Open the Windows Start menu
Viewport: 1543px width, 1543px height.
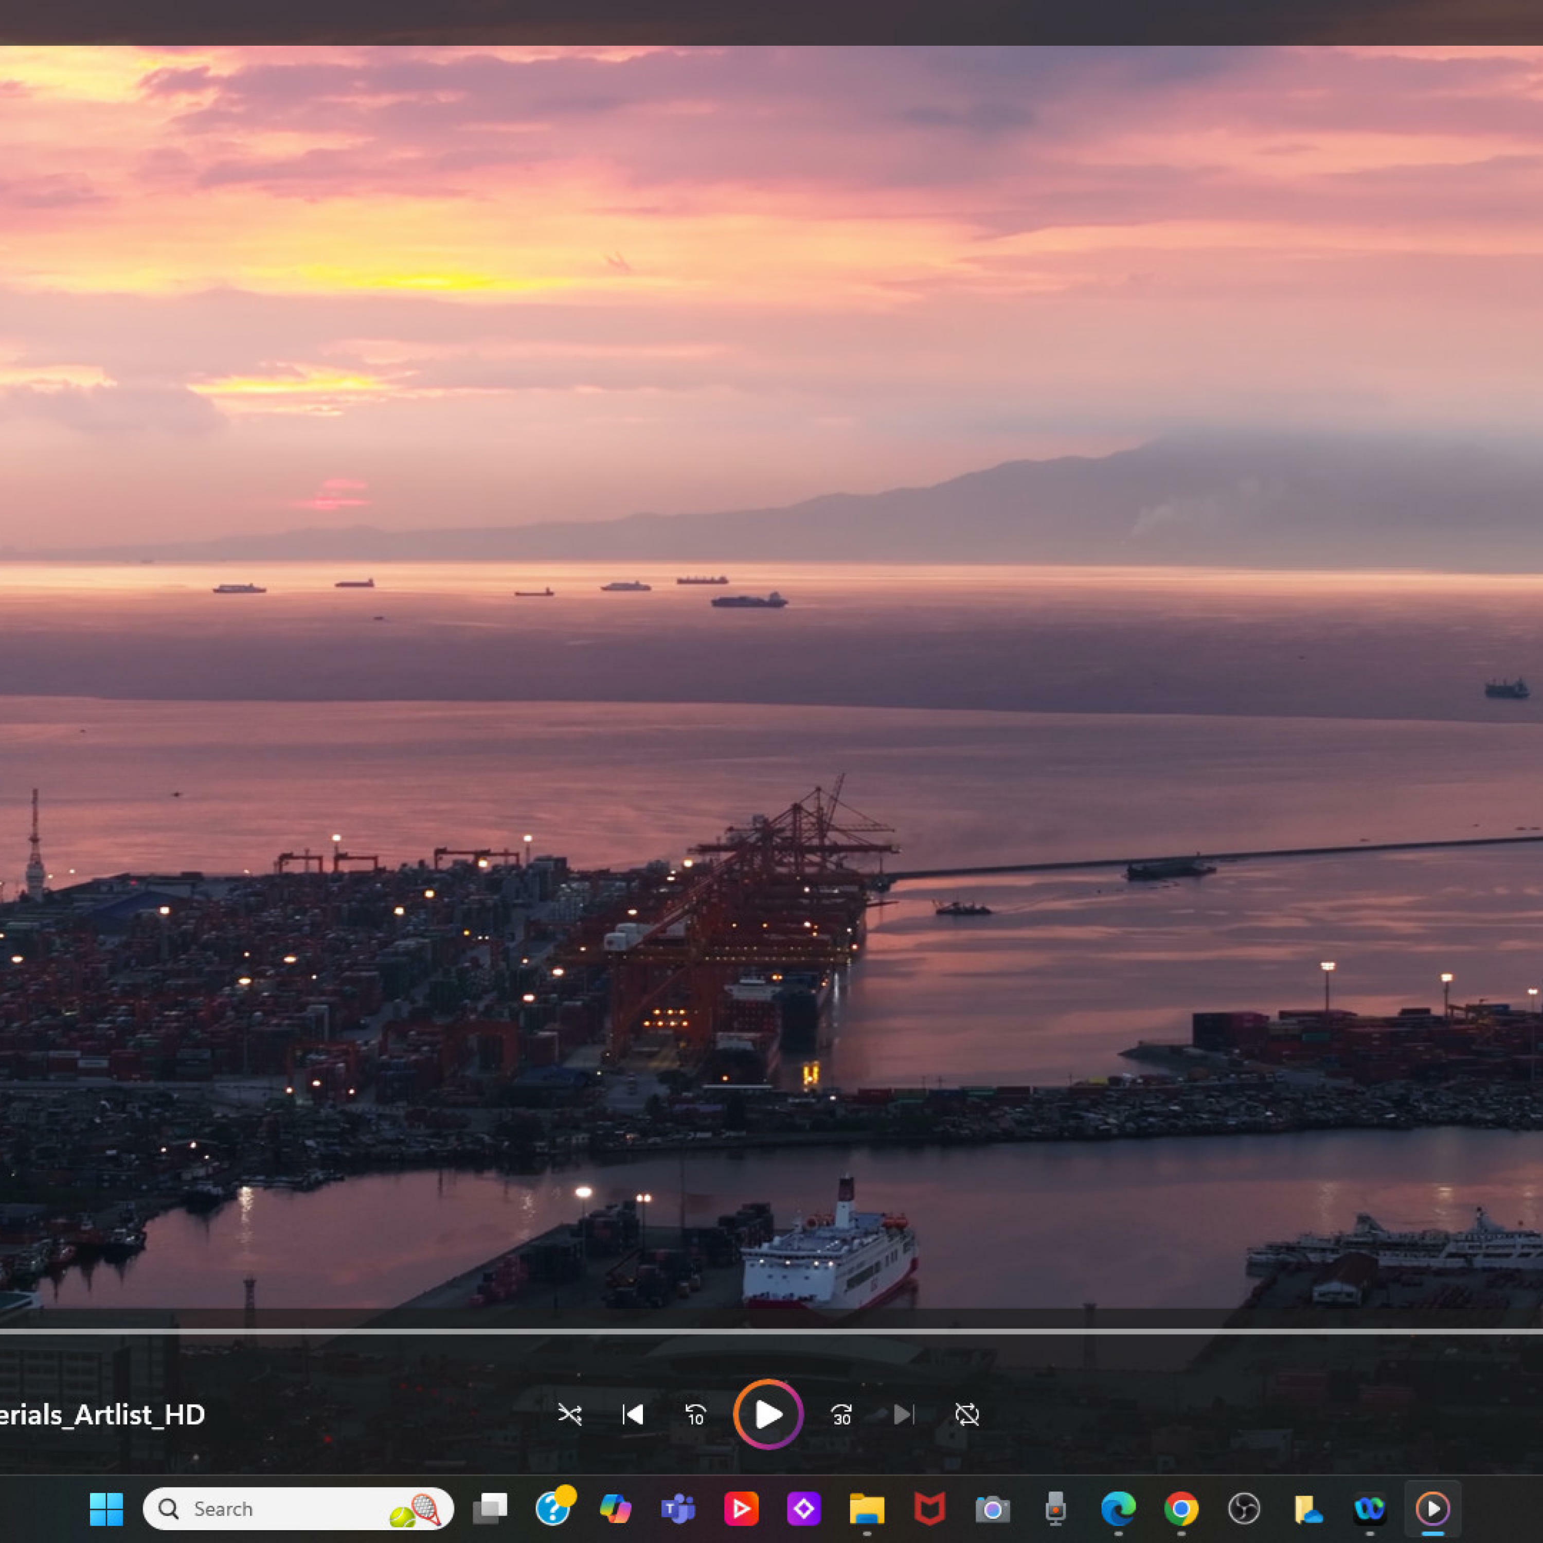coord(106,1509)
